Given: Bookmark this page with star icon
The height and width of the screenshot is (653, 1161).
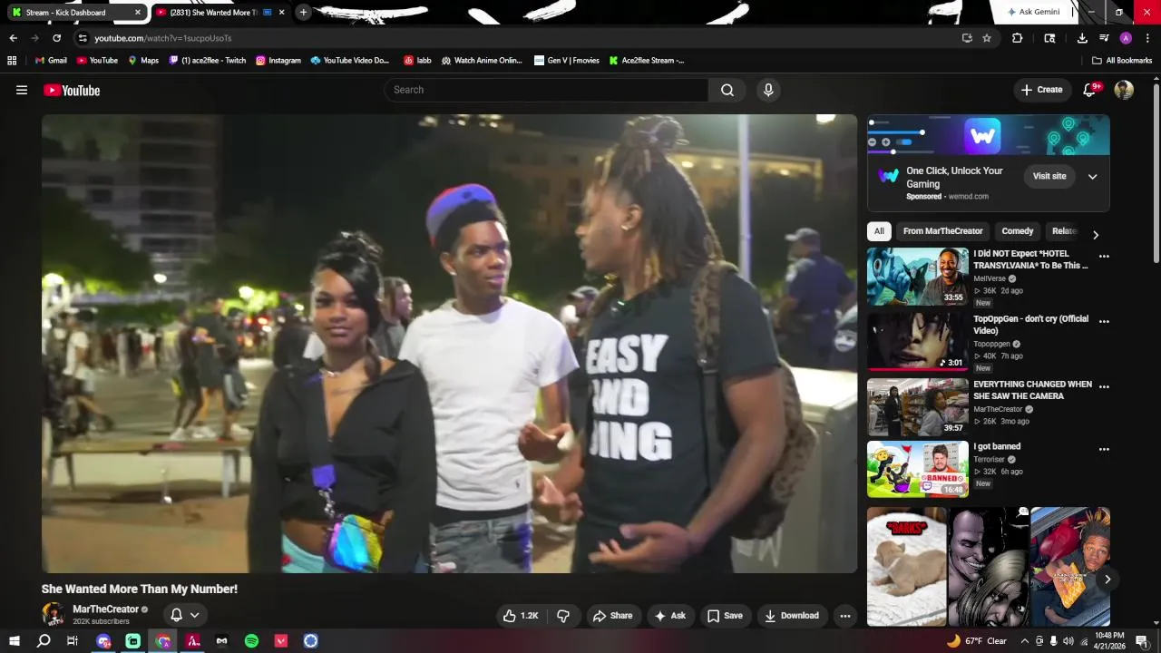Looking at the screenshot, I should point(987,38).
